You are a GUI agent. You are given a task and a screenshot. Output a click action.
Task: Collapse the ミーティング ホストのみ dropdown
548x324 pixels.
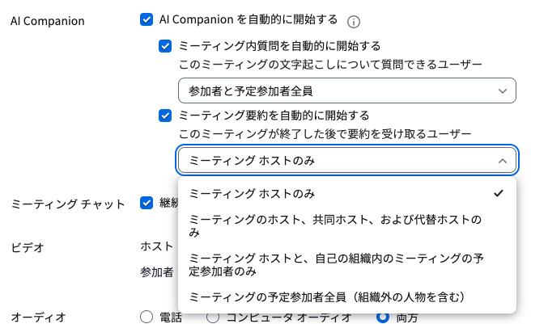pos(347,161)
